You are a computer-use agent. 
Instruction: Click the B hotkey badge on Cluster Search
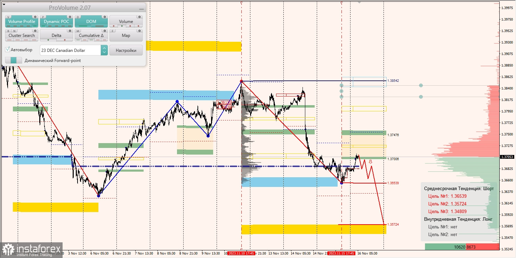click(x=8, y=31)
